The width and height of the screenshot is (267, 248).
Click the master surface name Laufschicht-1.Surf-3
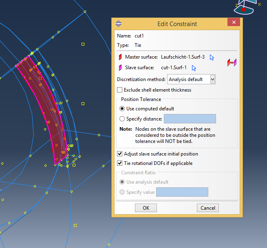[183, 57]
